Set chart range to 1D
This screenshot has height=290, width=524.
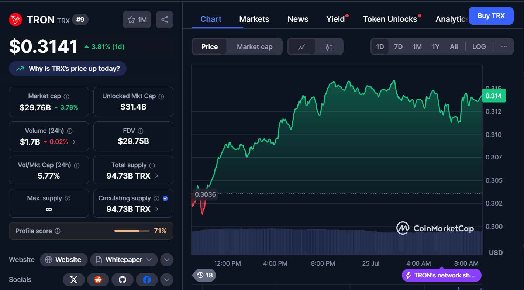click(380, 47)
